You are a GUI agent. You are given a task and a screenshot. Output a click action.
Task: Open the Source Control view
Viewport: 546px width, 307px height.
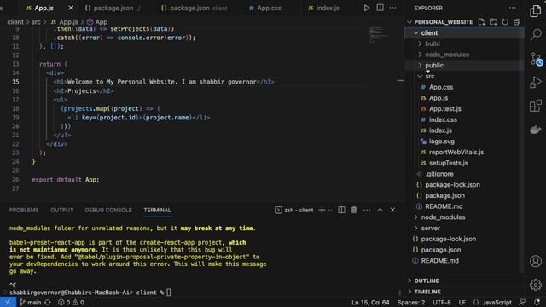[536, 59]
